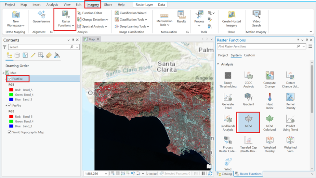Viewport: 316px width, 178px height.
Task: Select the NDVI raster function
Action: (248, 123)
